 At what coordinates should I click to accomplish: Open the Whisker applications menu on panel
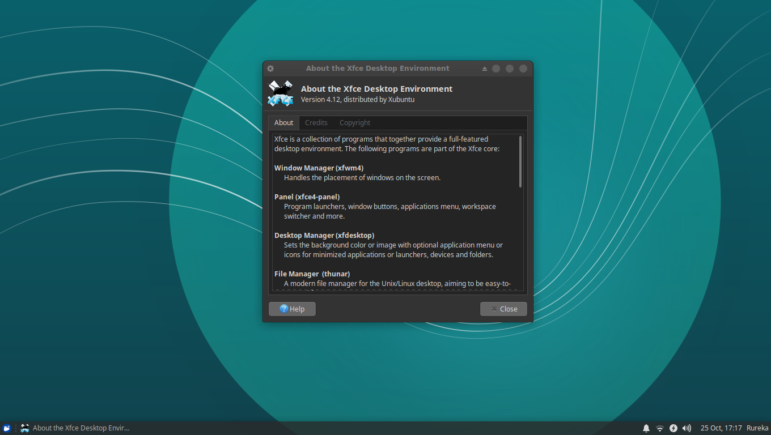(x=7, y=428)
